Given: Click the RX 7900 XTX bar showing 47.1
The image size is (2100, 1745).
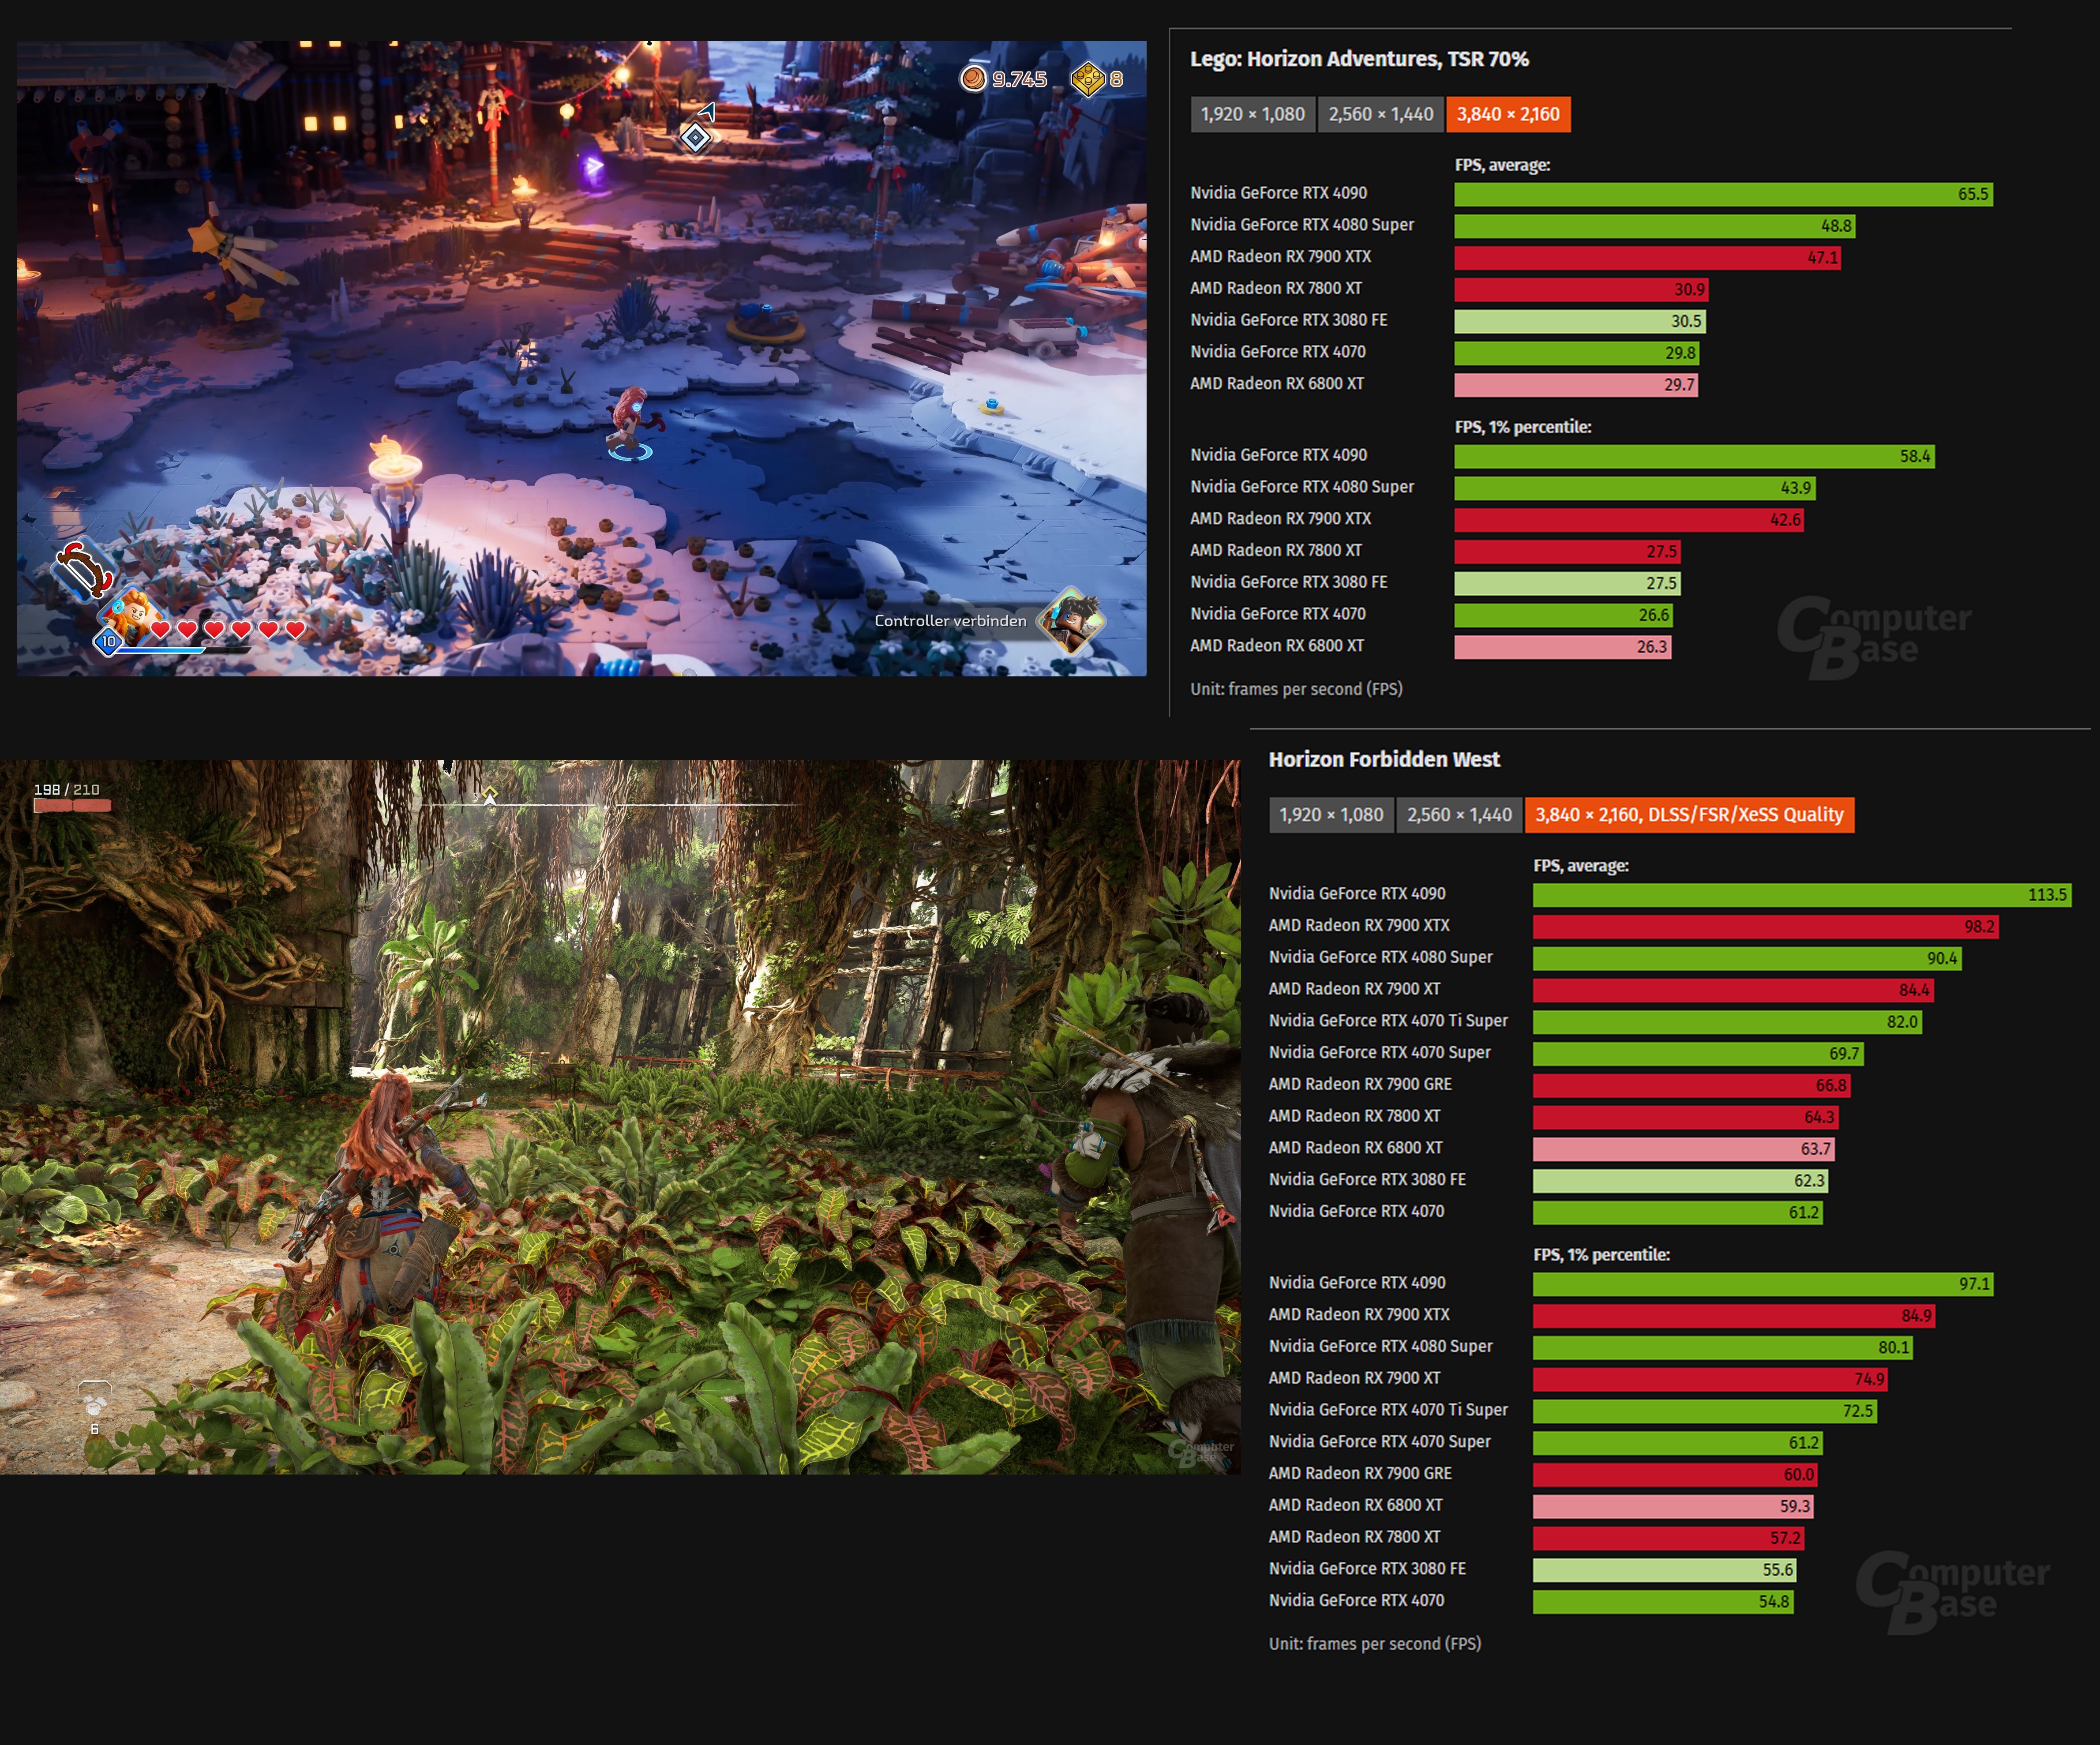Looking at the screenshot, I should [x=1647, y=258].
